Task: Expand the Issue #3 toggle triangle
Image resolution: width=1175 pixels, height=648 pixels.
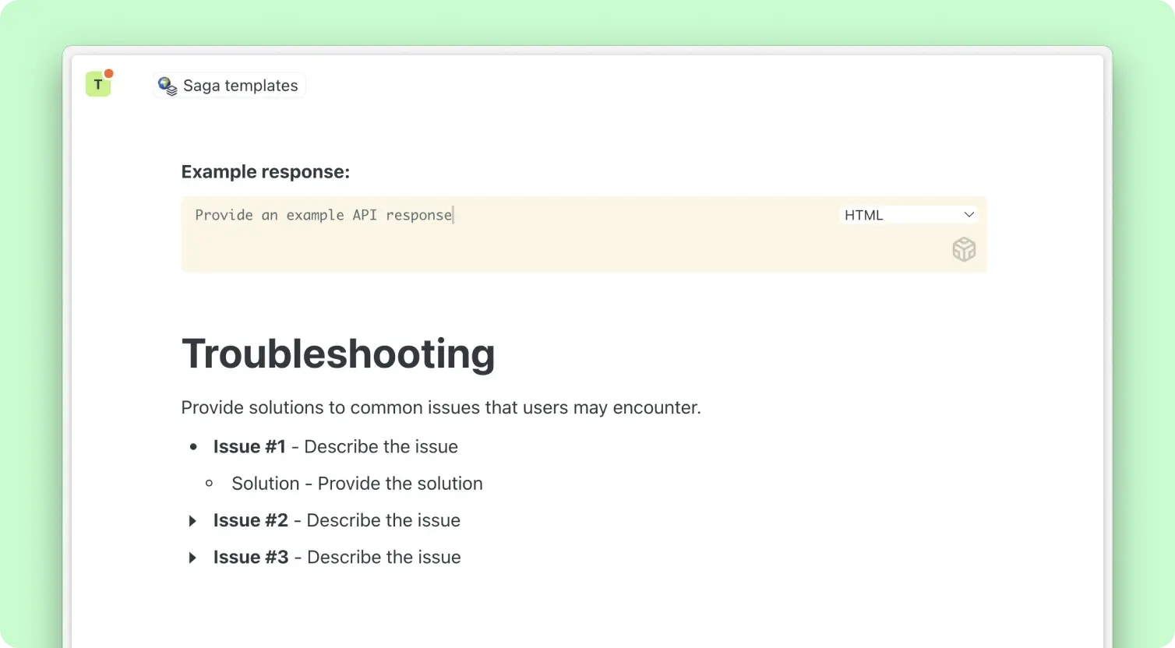Action: coord(192,558)
